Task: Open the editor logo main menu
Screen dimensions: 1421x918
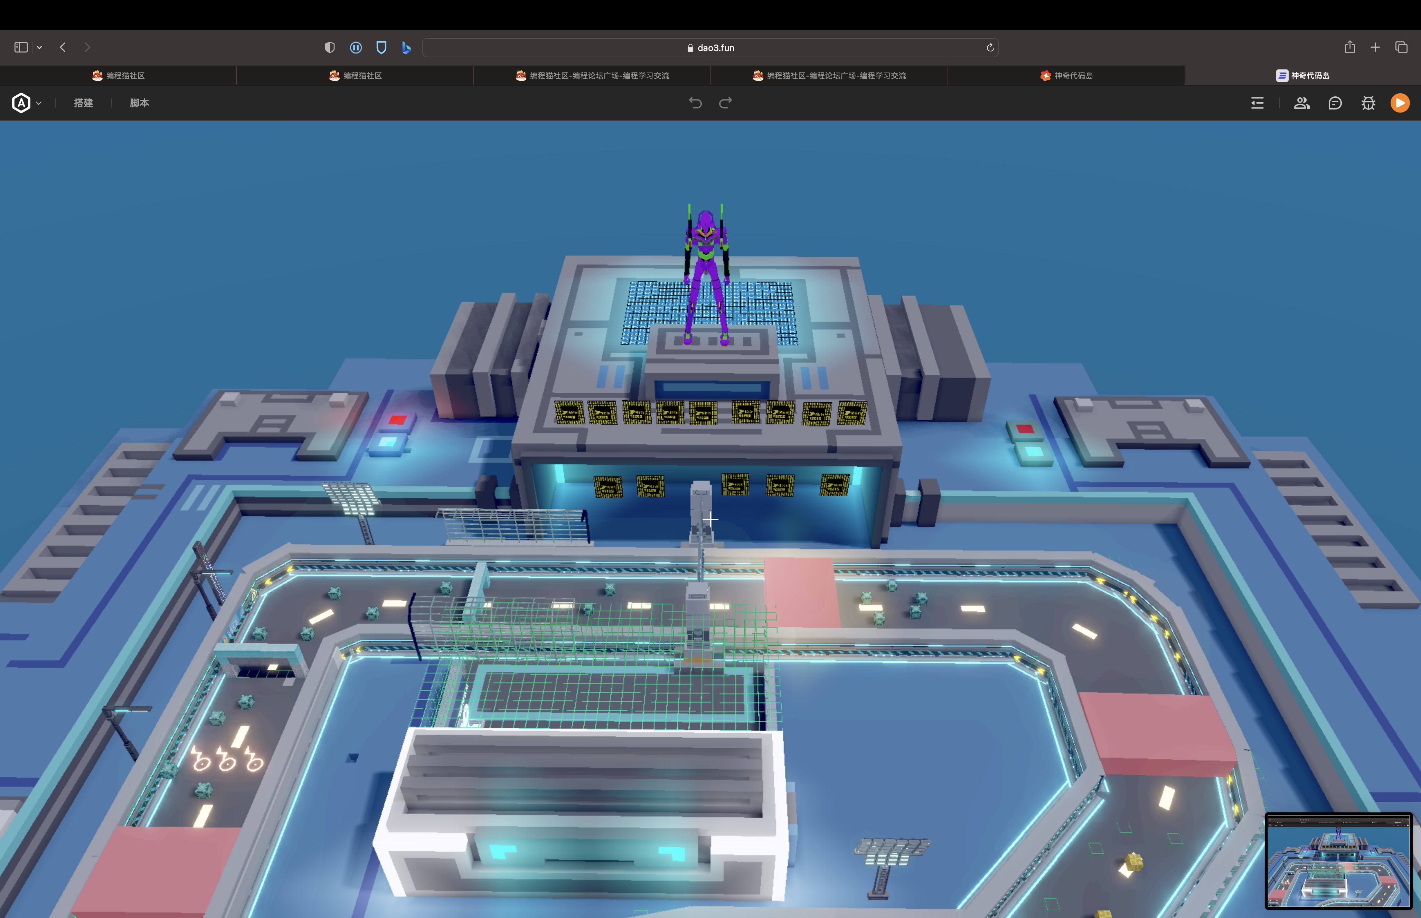Action: pyautogui.click(x=21, y=103)
